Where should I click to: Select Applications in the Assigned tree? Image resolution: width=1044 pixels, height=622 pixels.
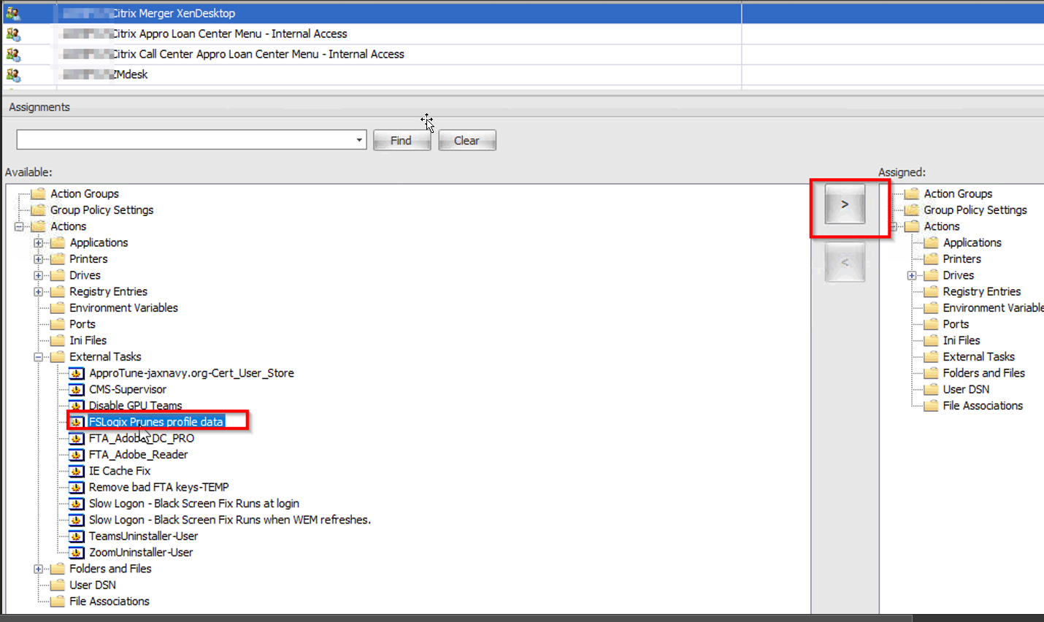click(972, 242)
